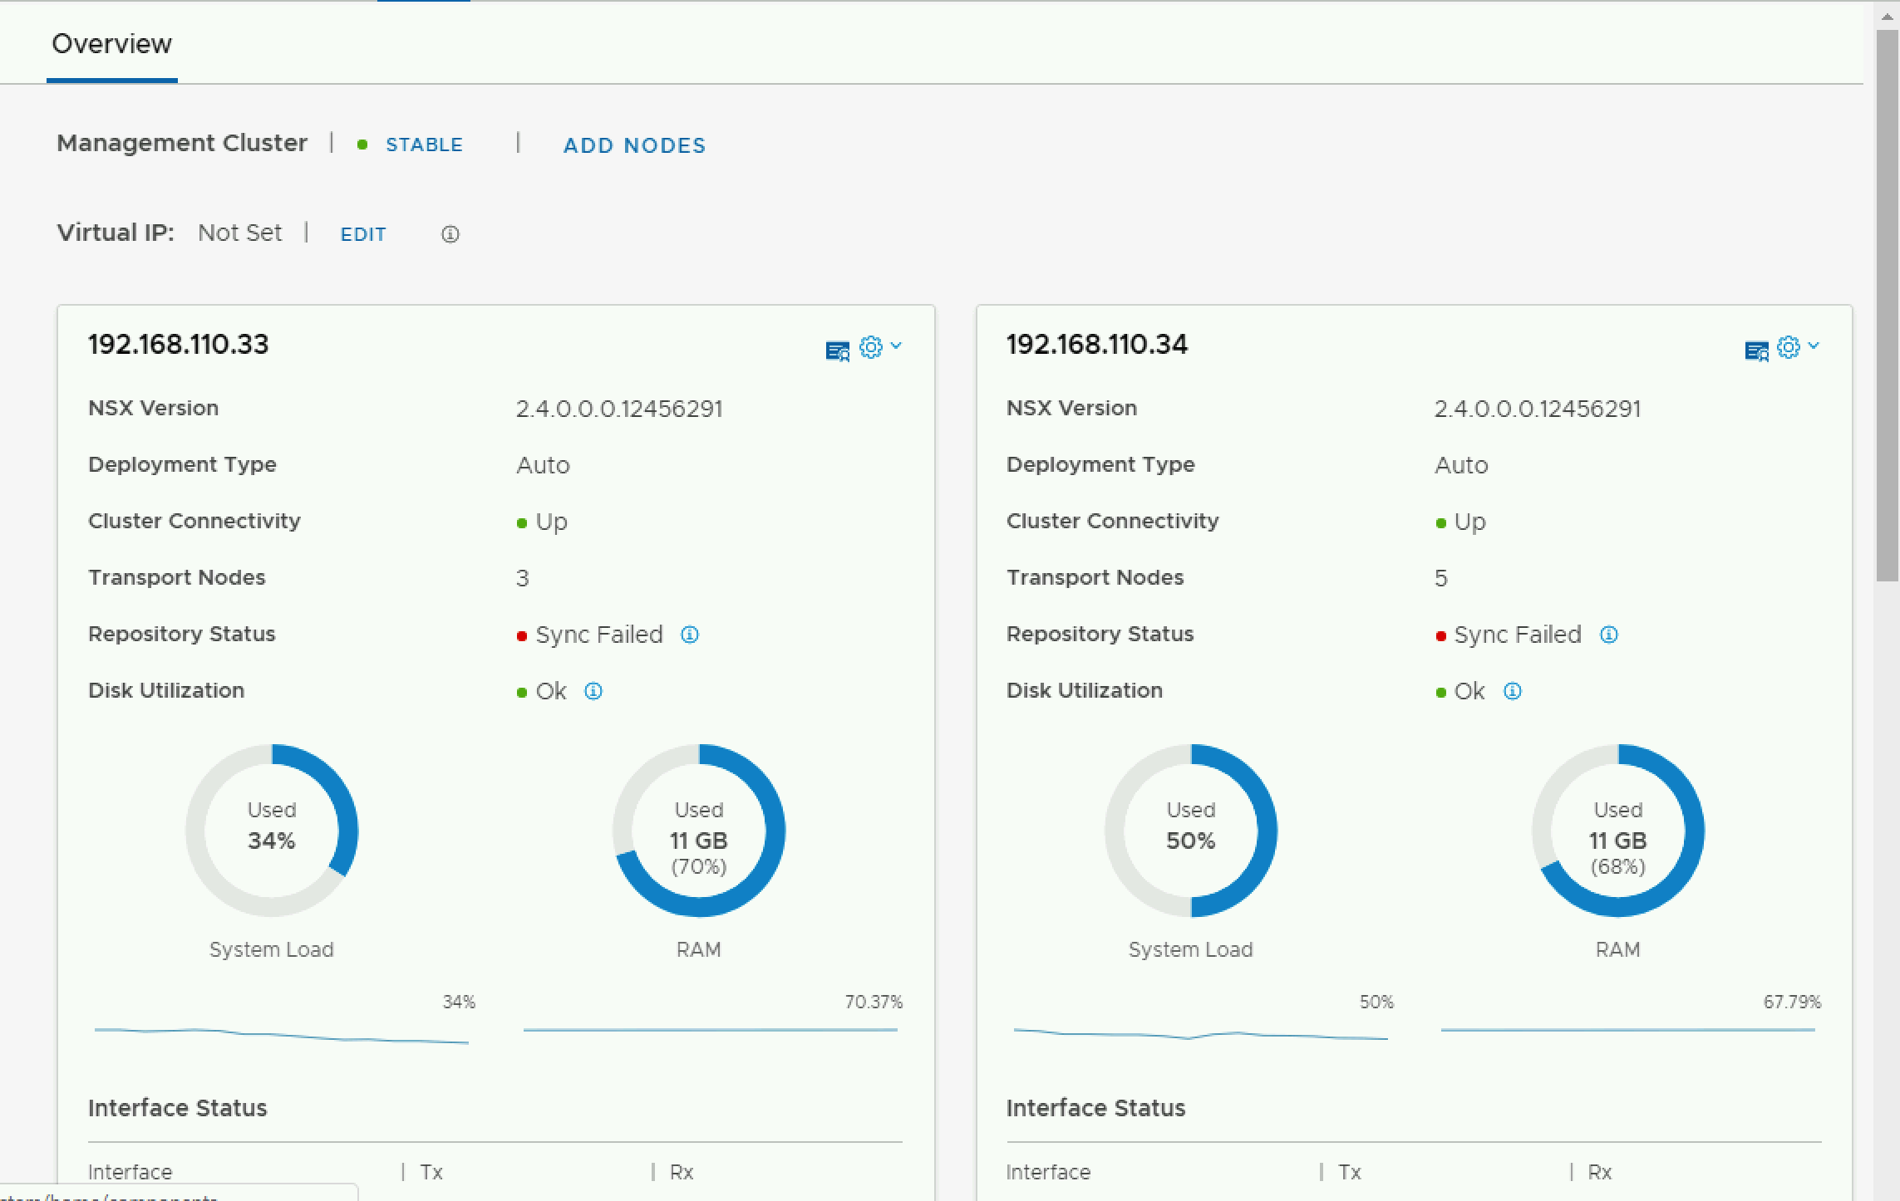This screenshot has height=1201, width=1900.
Task: Click Sync Failed info icon for node .33
Action: [690, 635]
